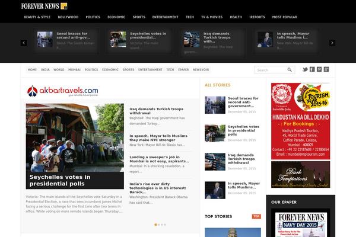
Task: Open World in secondary nav
Action: (59, 70)
